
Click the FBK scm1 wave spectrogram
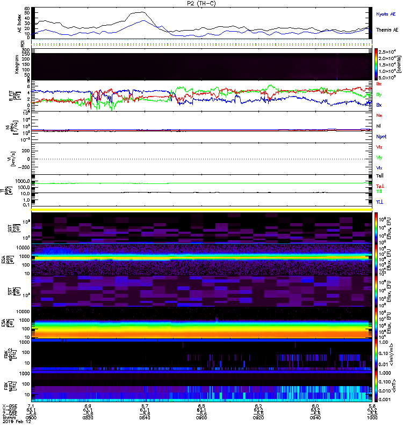[201, 386]
